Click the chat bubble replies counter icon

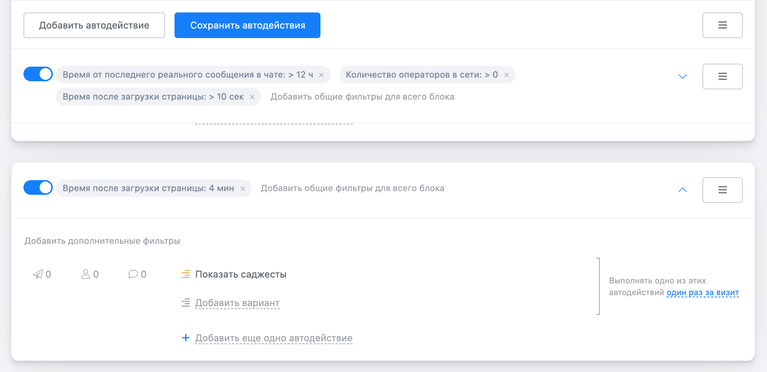[x=133, y=274]
